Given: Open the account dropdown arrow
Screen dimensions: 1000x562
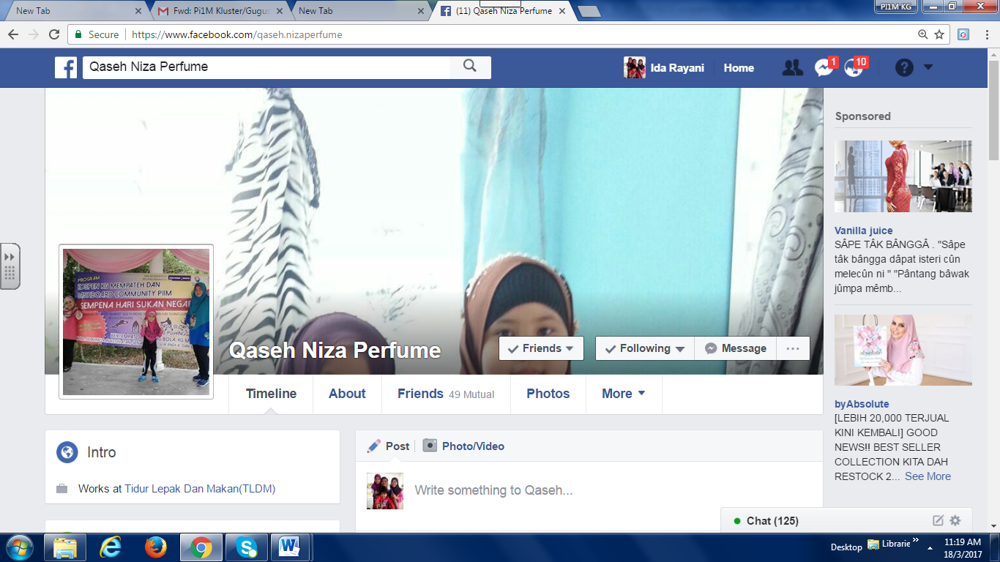Looking at the screenshot, I should pyautogui.click(x=928, y=67).
